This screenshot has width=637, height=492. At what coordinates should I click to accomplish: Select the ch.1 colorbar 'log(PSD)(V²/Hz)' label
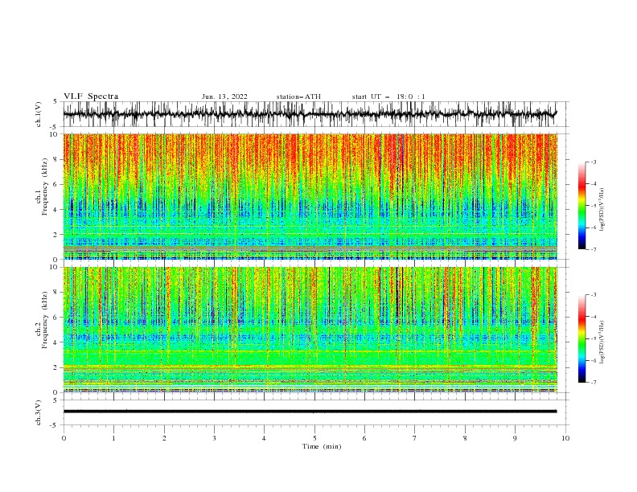click(602, 210)
